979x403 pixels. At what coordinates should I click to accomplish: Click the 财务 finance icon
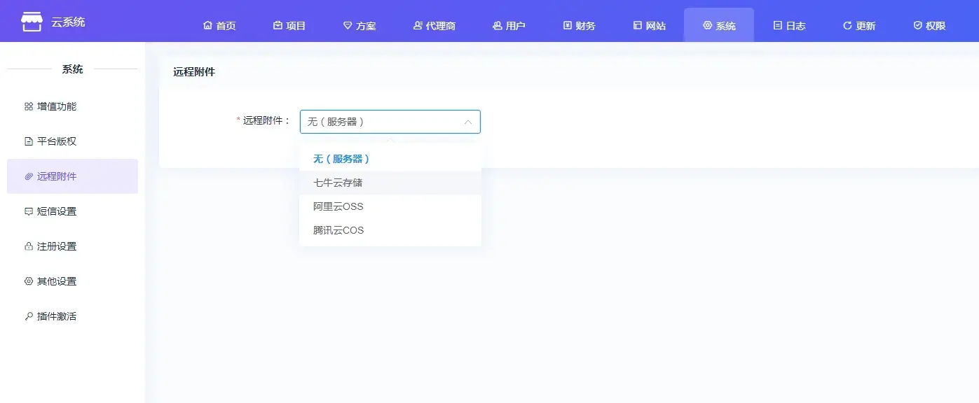(x=568, y=26)
